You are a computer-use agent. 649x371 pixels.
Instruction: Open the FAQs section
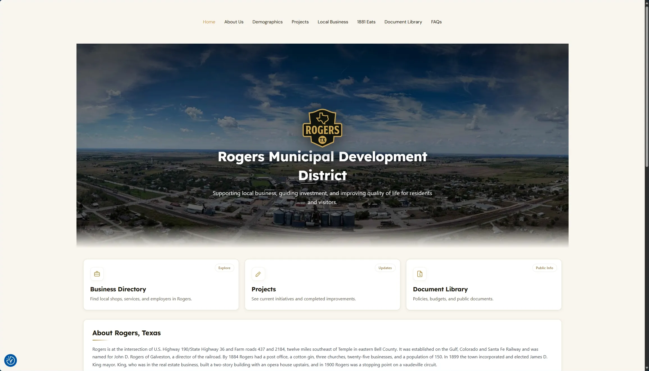pos(436,22)
